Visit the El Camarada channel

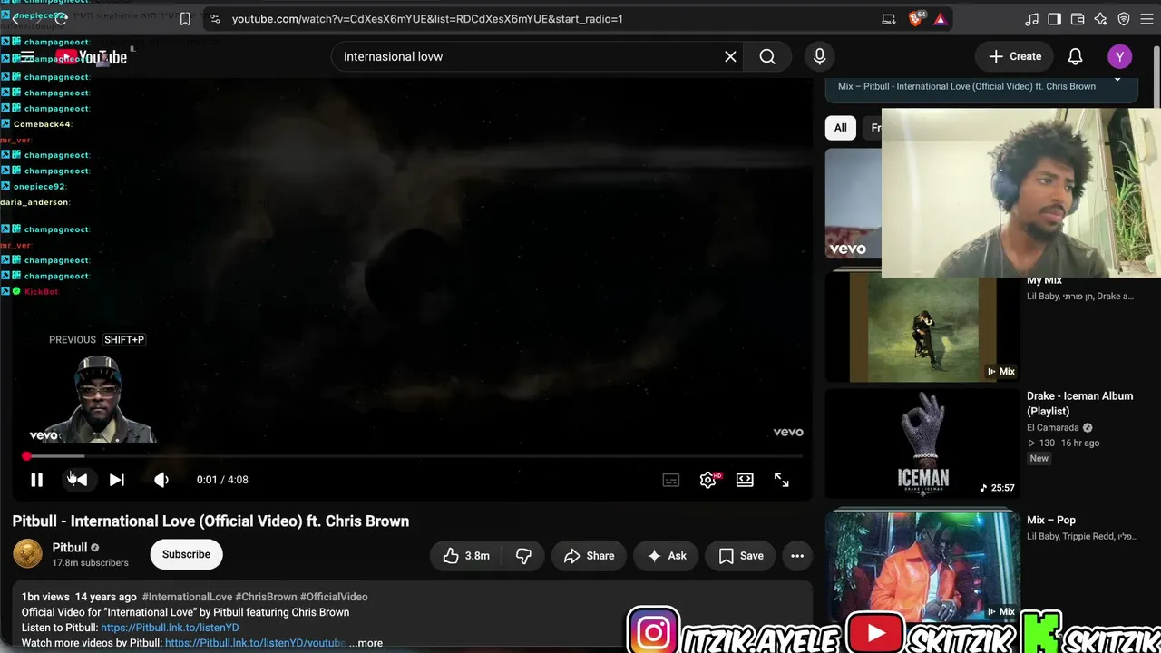pos(1053,428)
